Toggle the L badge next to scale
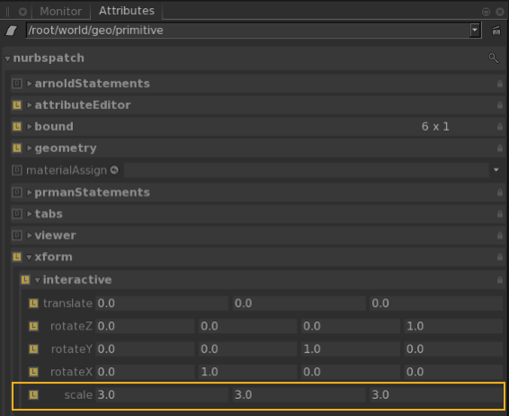 [33, 395]
